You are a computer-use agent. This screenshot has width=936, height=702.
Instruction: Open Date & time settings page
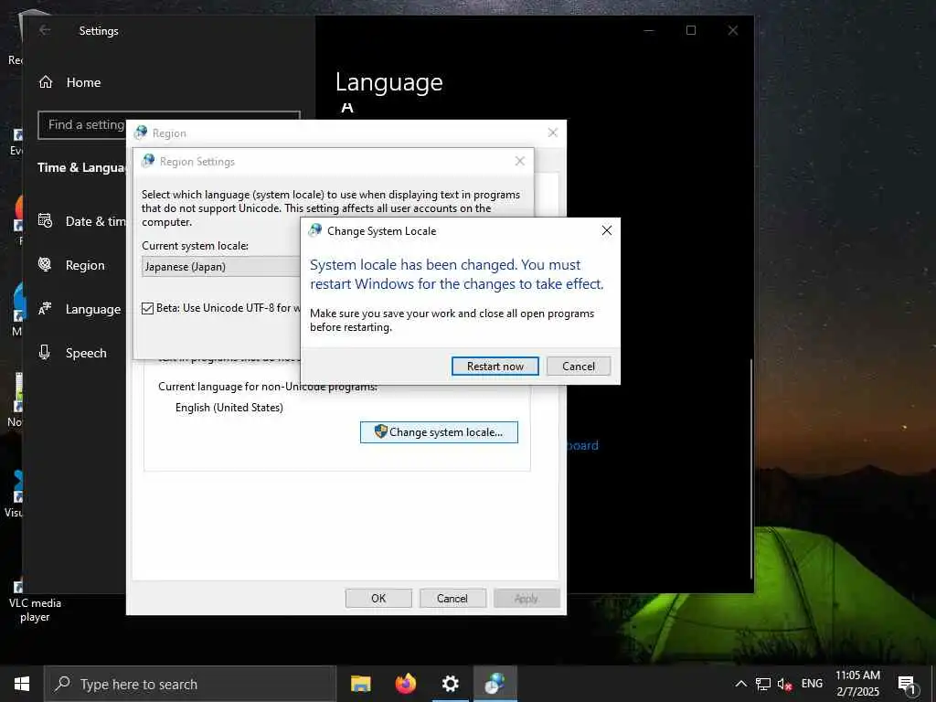tap(95, 221)
